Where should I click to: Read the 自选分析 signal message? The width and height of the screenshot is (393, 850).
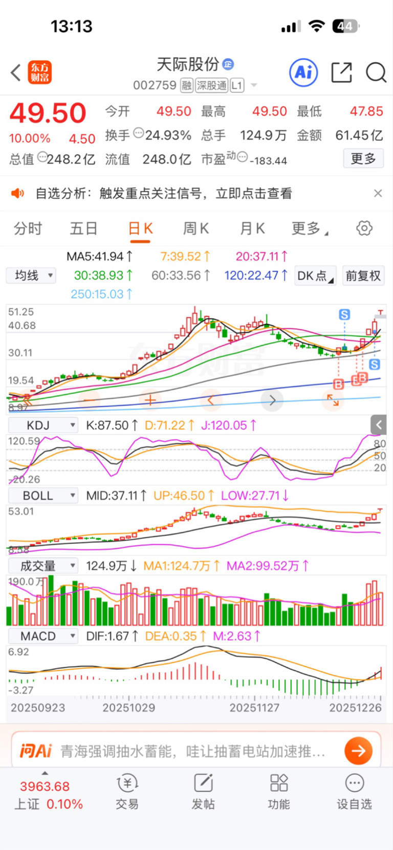pyautogui.click(x=164, y=193)
